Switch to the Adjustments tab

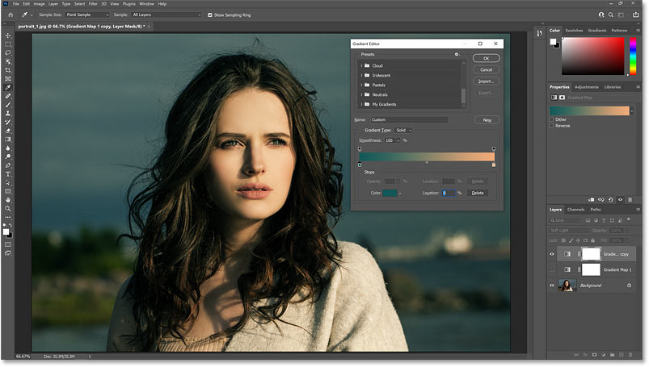[587, 87]
